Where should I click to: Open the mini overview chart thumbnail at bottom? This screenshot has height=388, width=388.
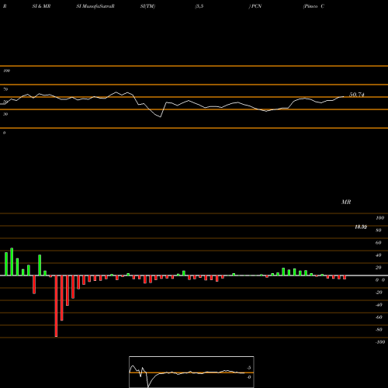(192, 372)
